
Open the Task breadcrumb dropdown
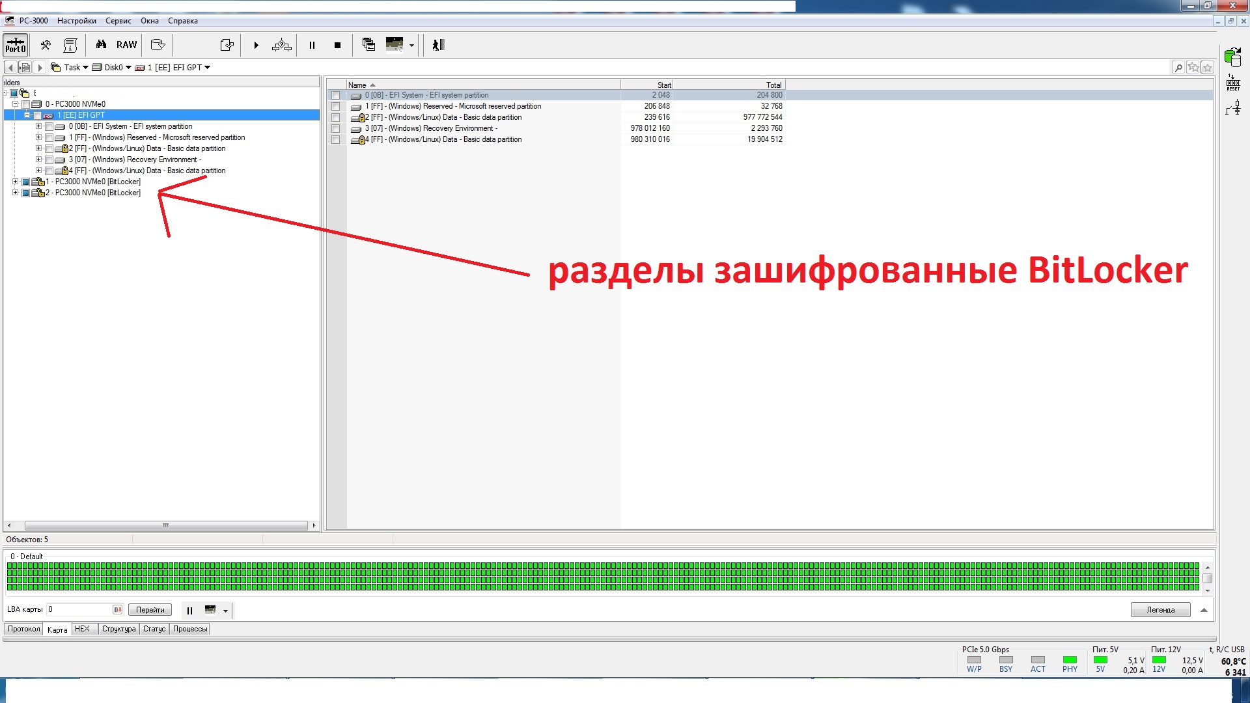point(85,68)
